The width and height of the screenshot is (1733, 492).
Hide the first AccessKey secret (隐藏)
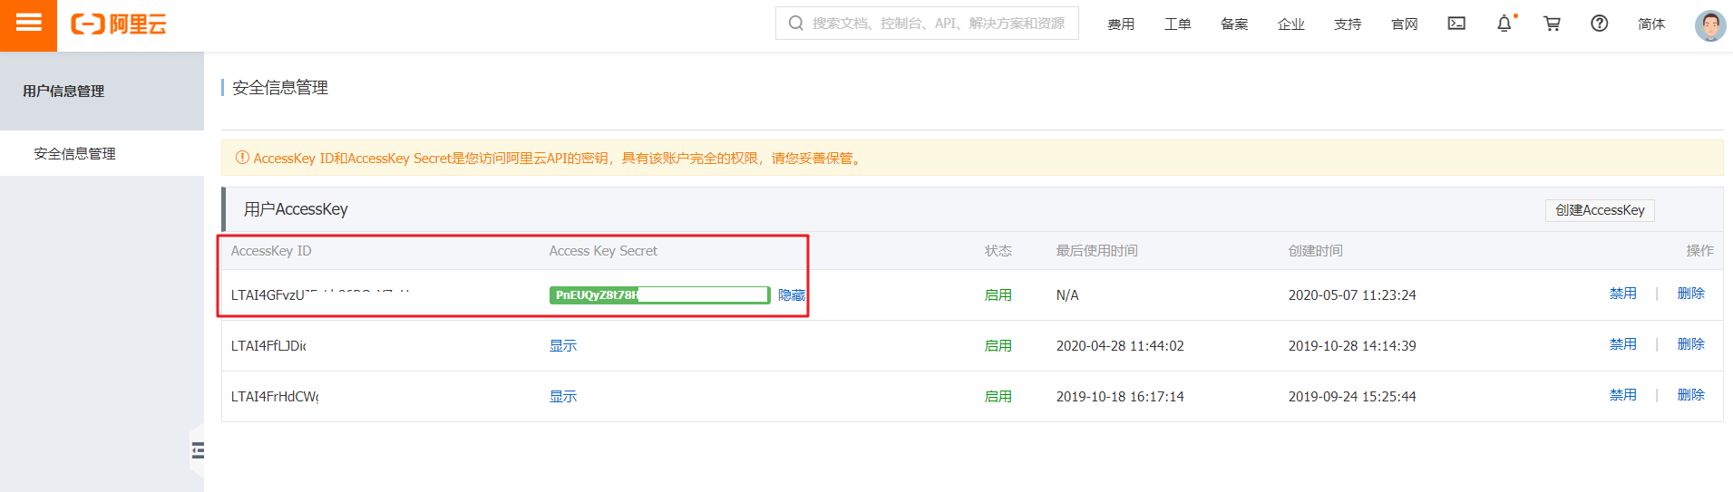791,295
